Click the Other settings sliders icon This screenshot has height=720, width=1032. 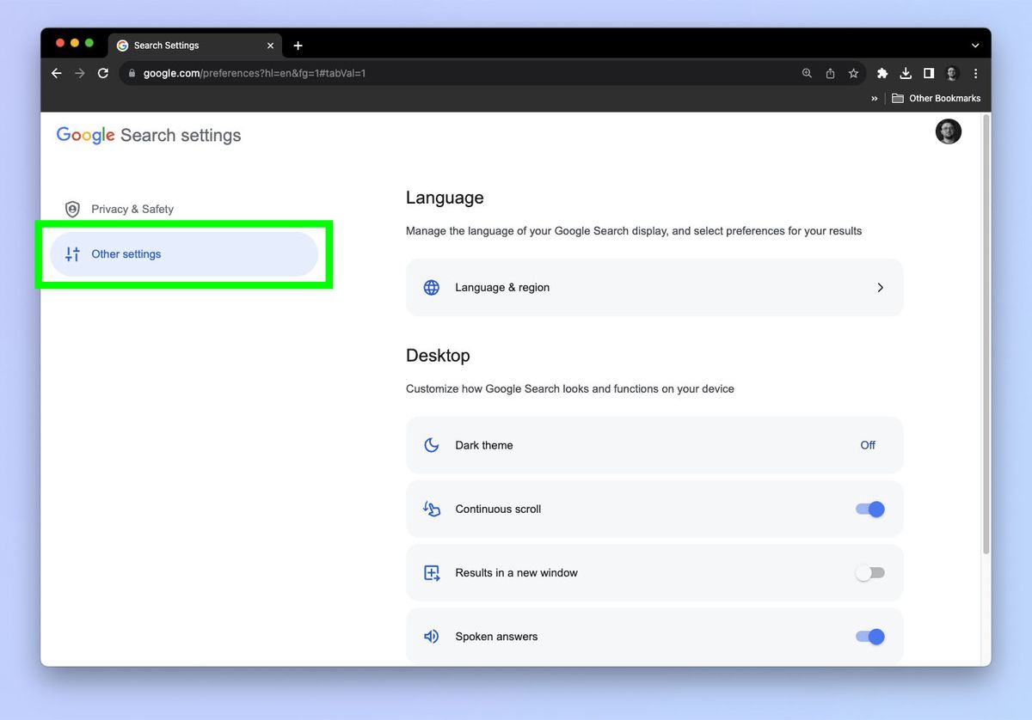(x=71, y=253)
